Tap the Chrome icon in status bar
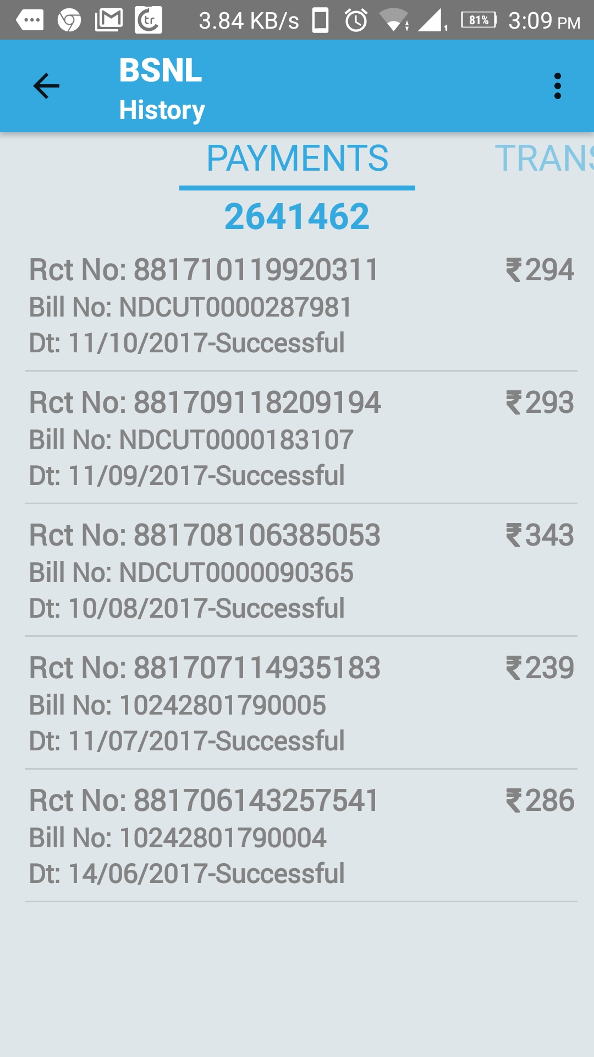Image resolution: width=594 pixels, height=1057 pixels. click(x=69, y=21)
